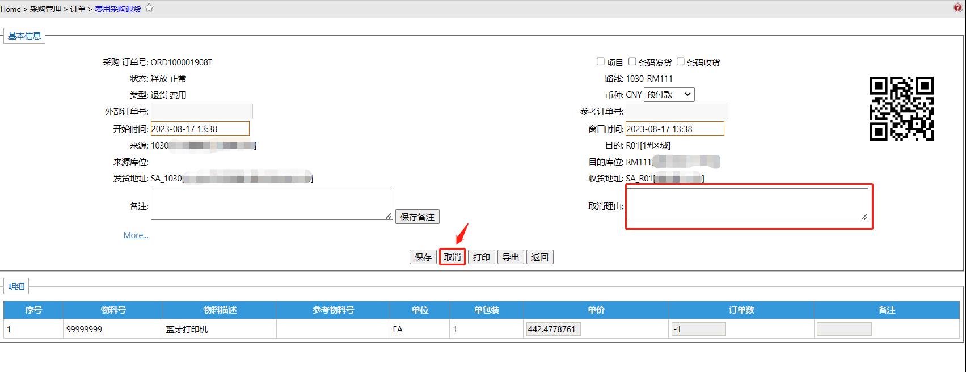Click the 保存 button
Viewport: 966px width, 372px height.
(x=423, y=257)
